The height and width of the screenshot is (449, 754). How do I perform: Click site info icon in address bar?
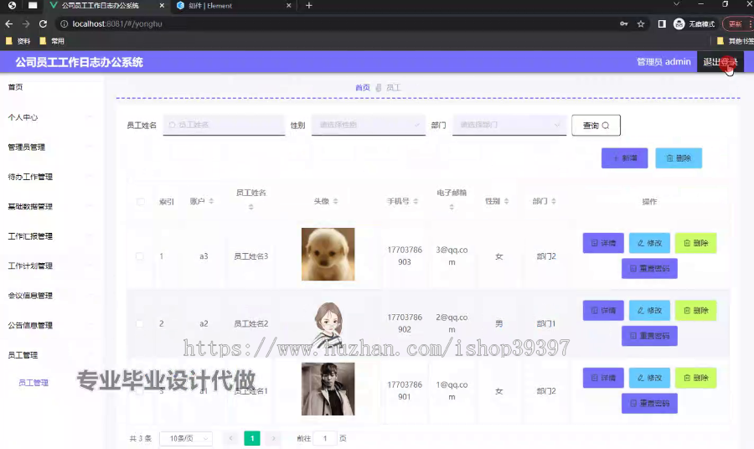tap(64, 23)
